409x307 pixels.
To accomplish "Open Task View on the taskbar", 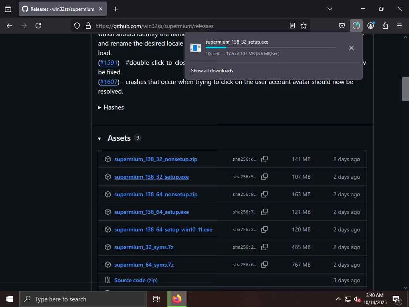I will pyautogui.click(x=157, y=299).
